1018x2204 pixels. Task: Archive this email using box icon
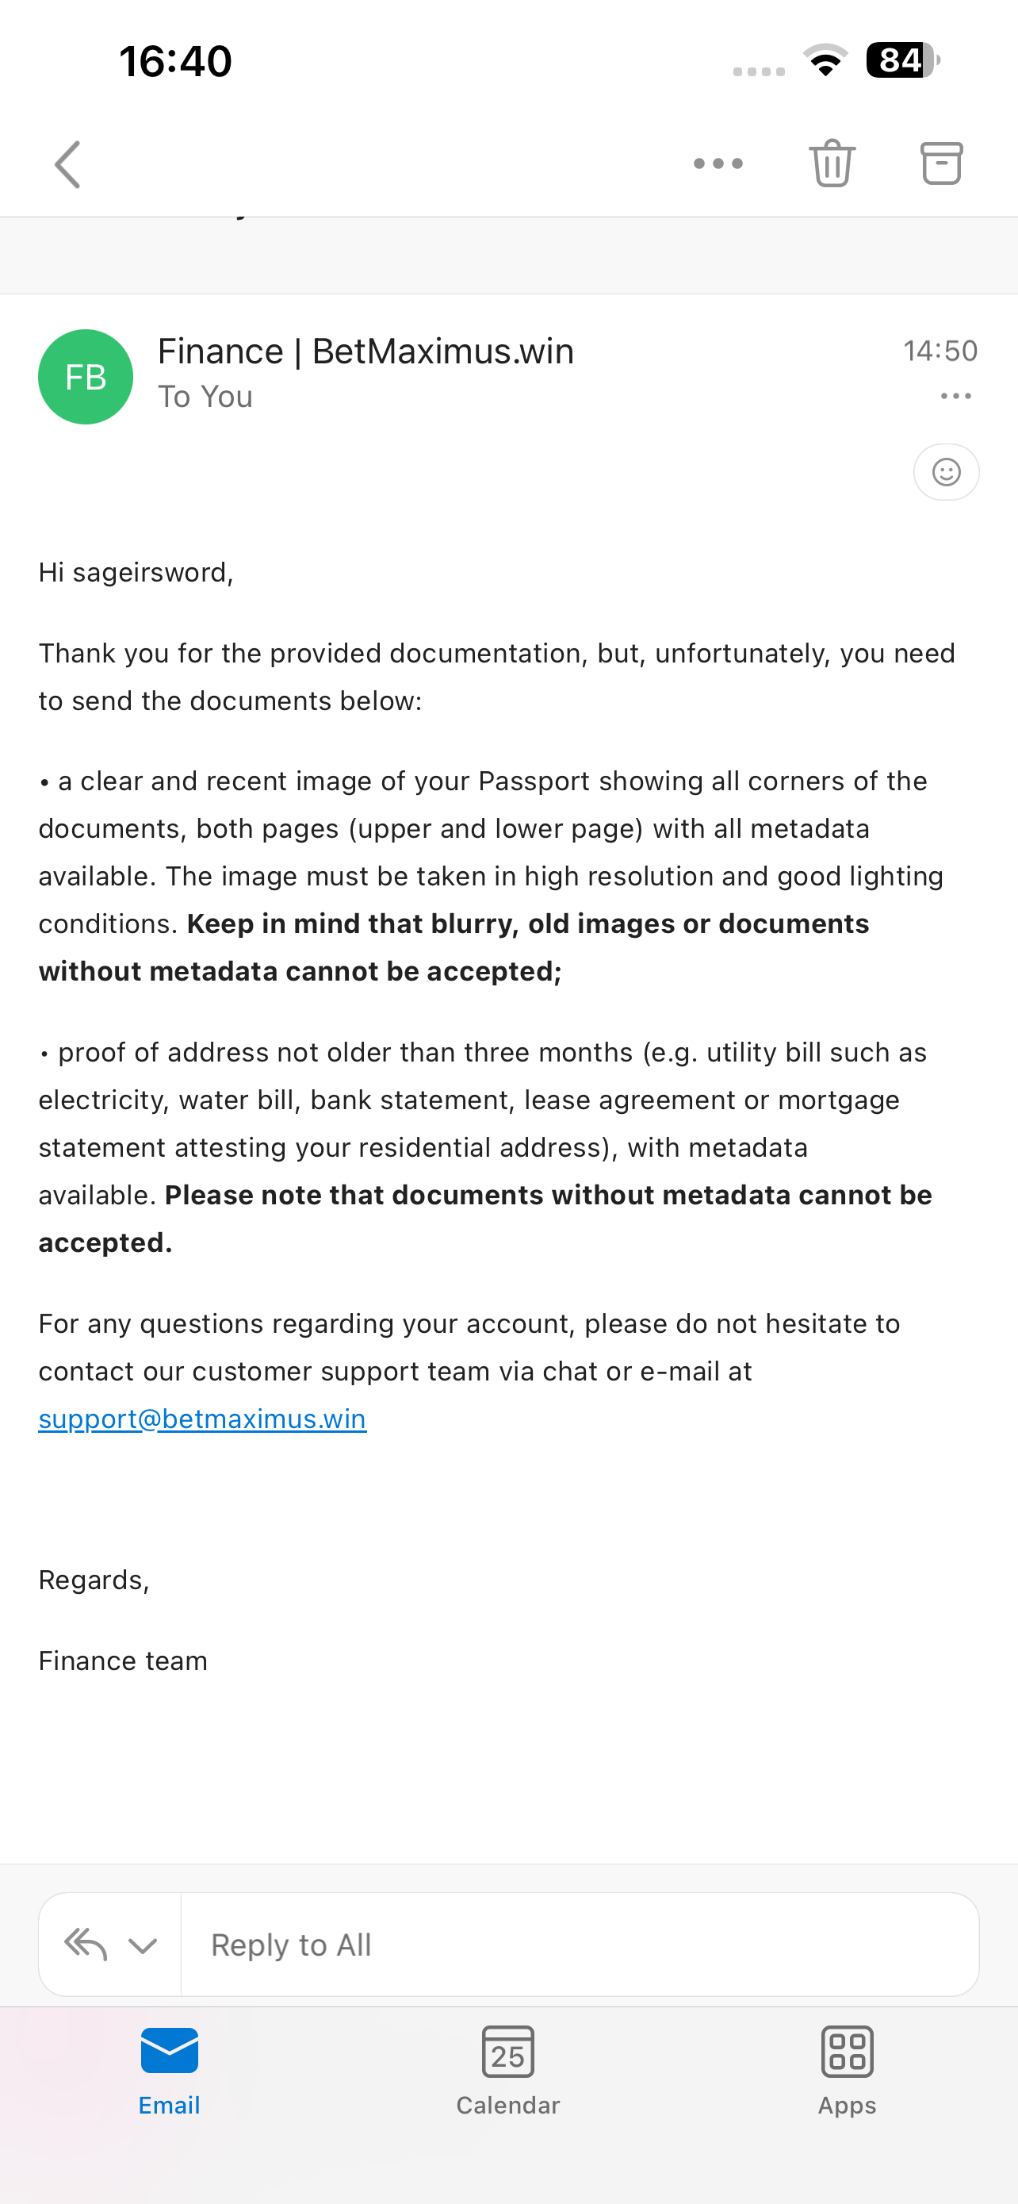point(941,163)
